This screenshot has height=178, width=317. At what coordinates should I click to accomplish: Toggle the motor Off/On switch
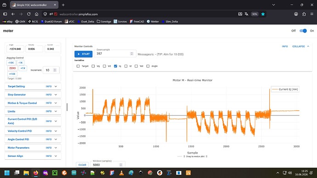pos(303,31)
